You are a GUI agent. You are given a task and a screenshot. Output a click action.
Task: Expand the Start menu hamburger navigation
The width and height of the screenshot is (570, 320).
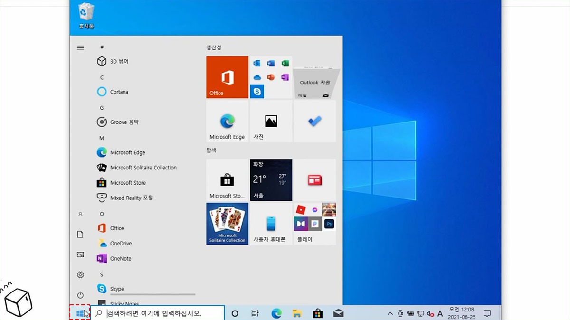point(80,47)
